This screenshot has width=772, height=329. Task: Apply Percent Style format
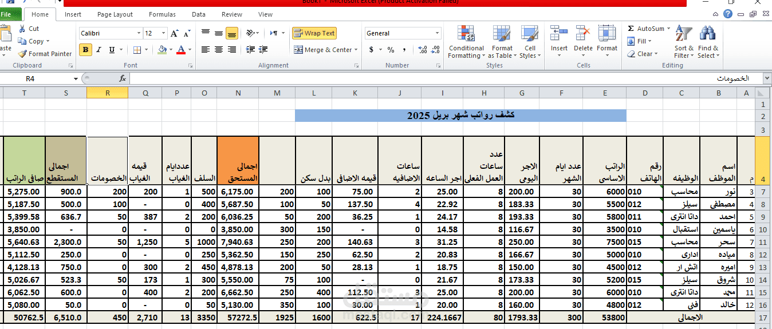pyautogui.click(x=391, y=50)
